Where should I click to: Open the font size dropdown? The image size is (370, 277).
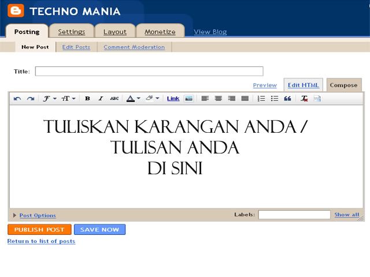68,99
